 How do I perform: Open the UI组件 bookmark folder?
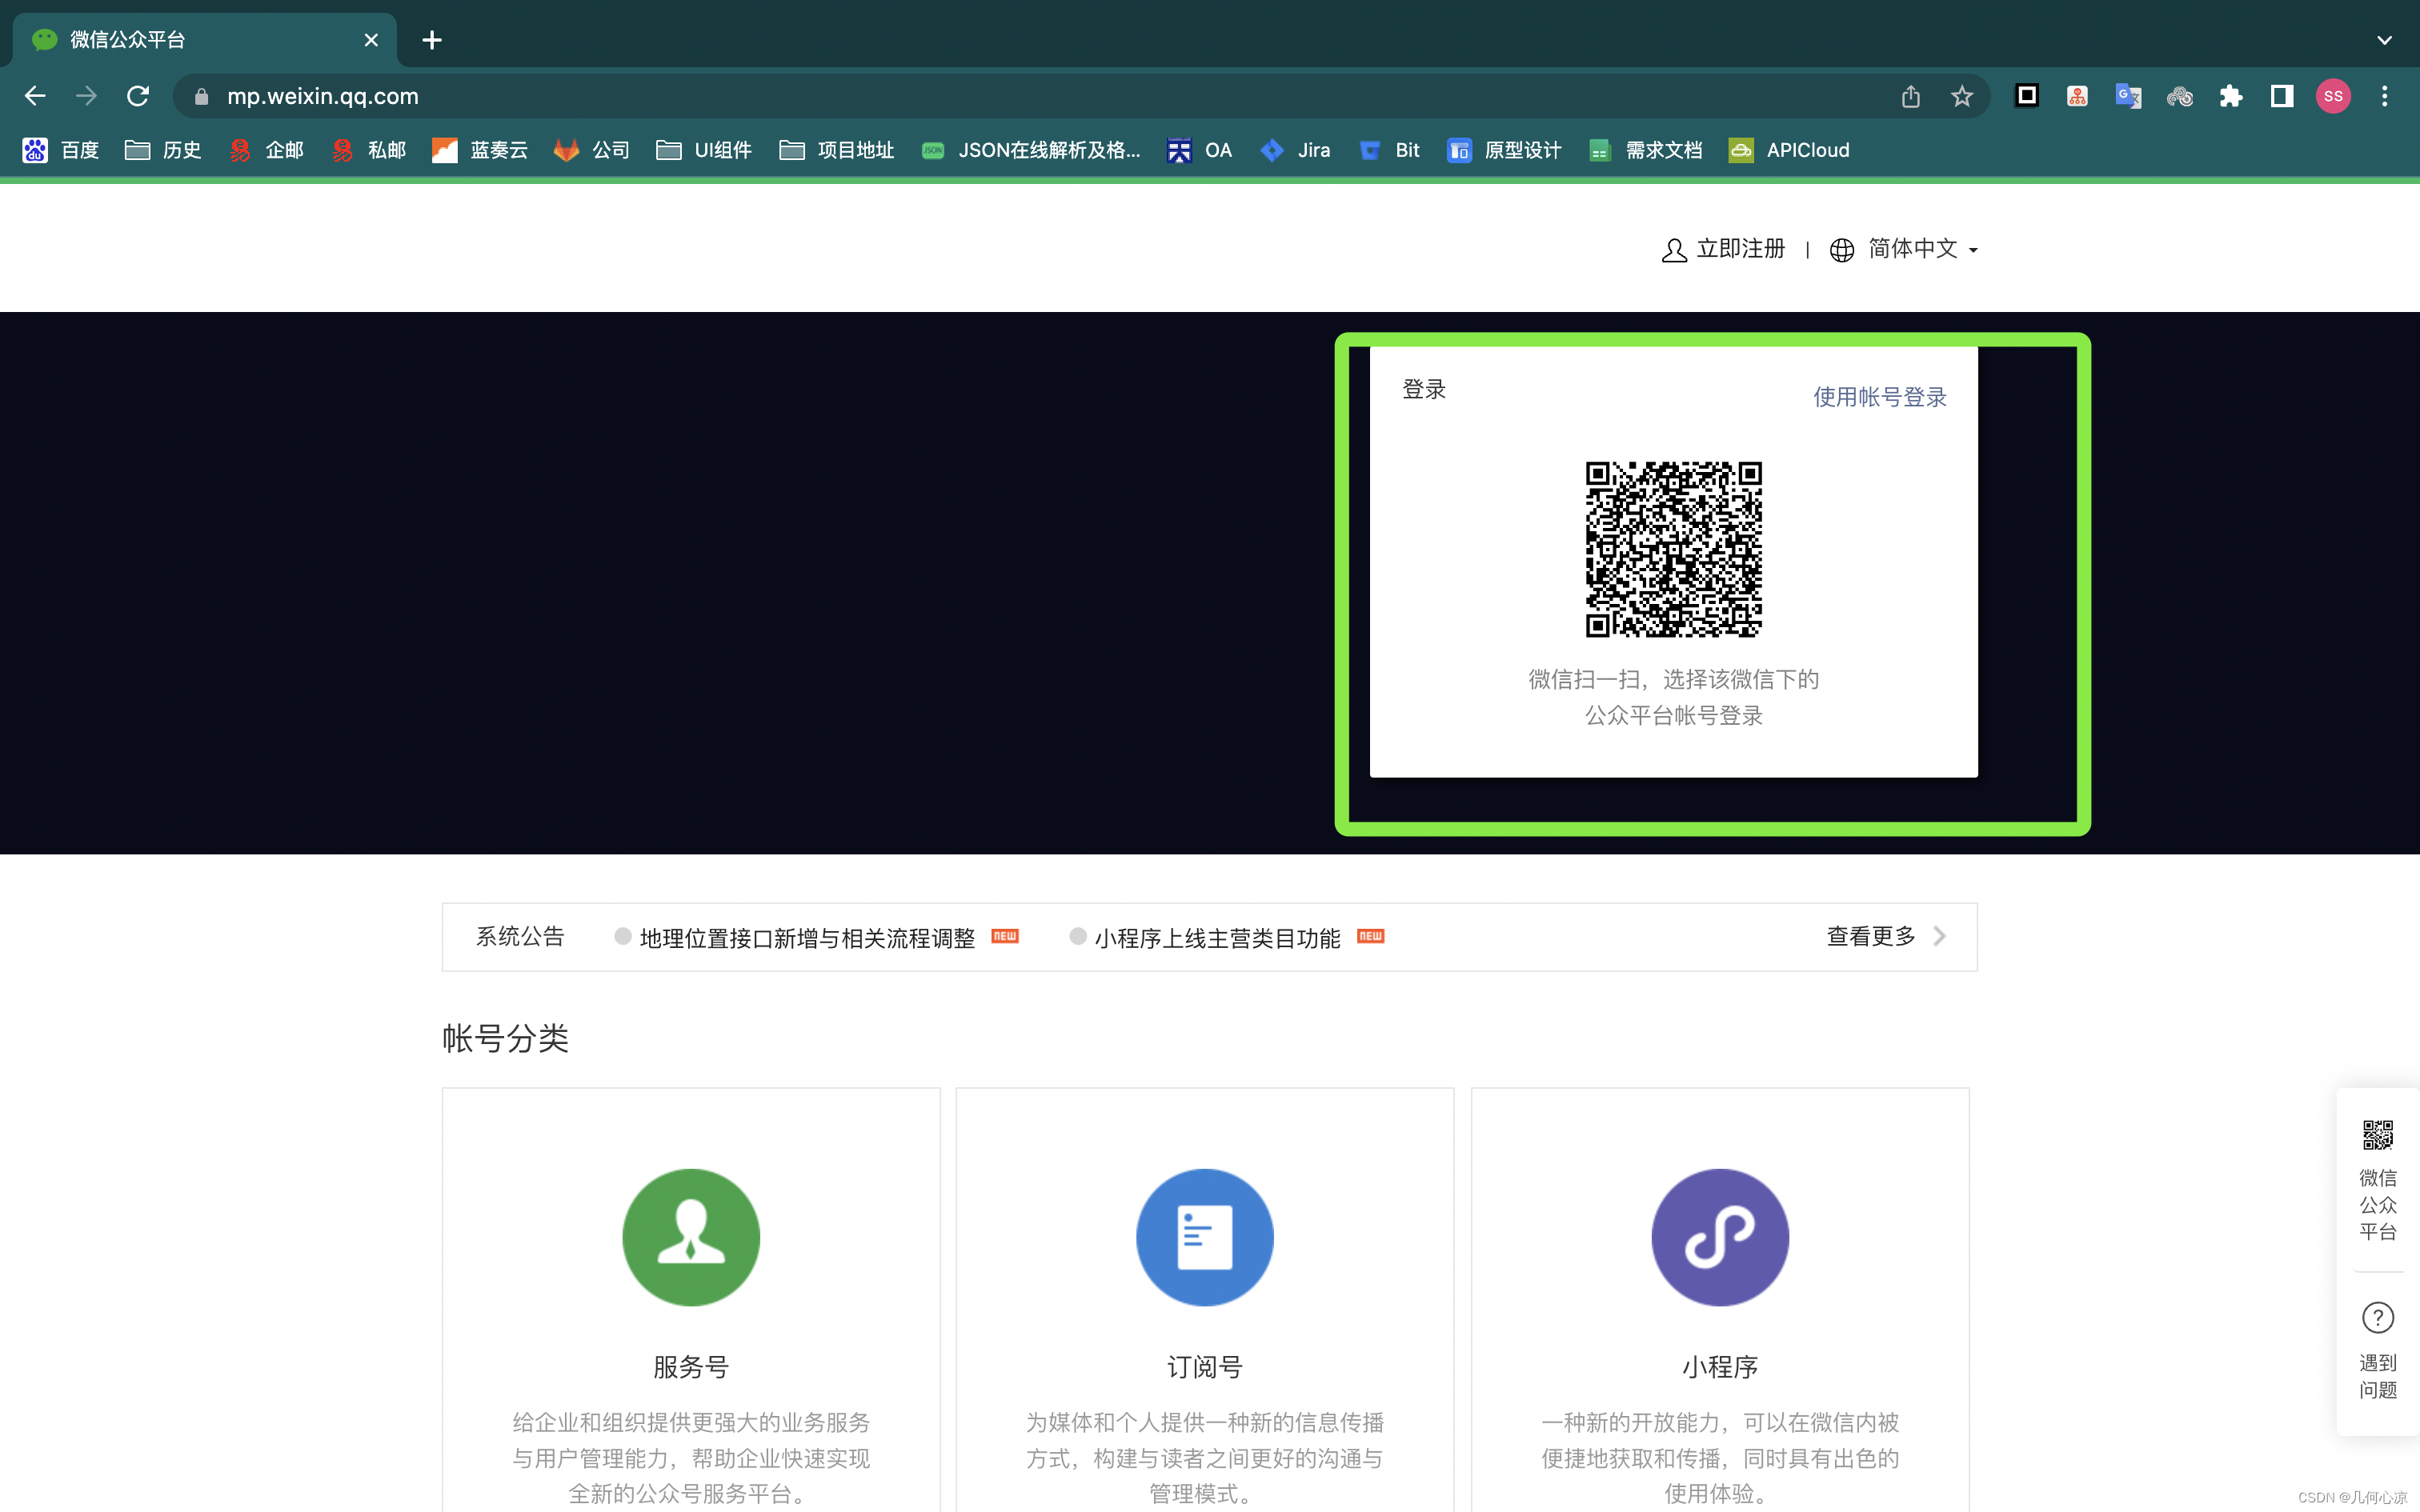pyautogui.click(x=704, y=150)
